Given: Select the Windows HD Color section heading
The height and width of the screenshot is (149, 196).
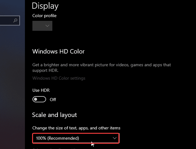Looking at the screenshot, I should (x=59, y=51).
